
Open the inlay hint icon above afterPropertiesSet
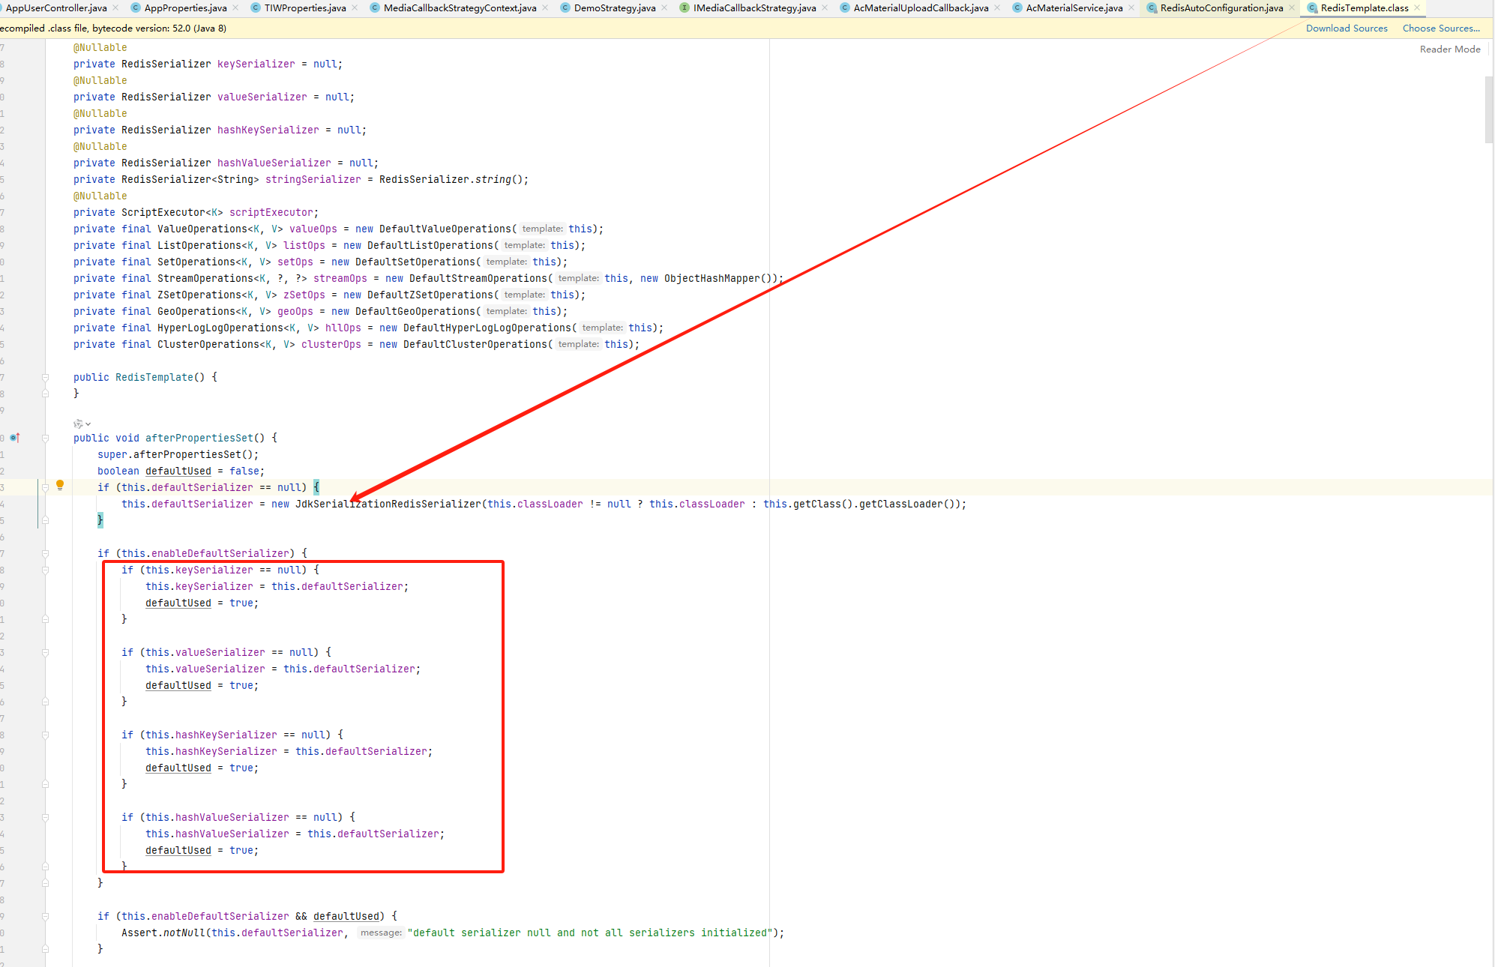click(79, 424)
